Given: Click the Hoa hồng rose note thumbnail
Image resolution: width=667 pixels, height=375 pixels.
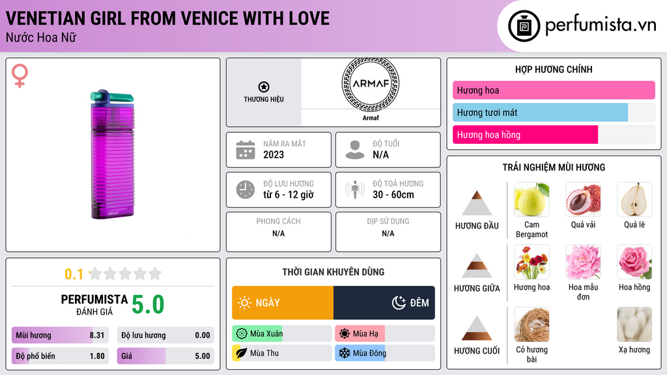Looking at the screenshot, I should click(x=634, y=262).
